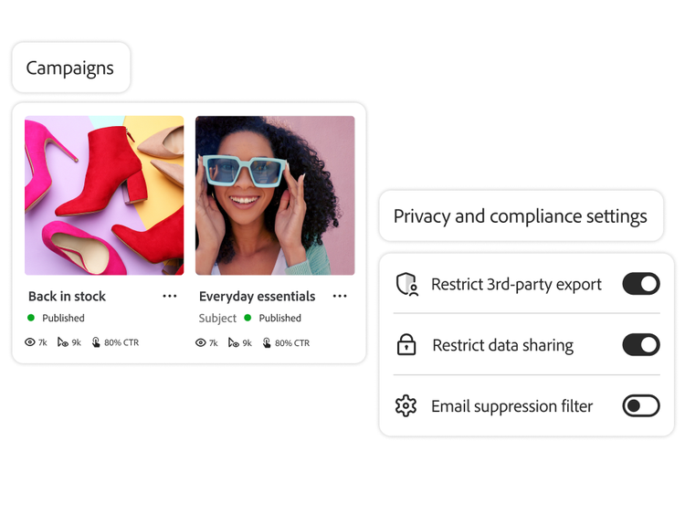Click the Back in stock campaign title
The image size is (685, 514).
tap(67, 296)
